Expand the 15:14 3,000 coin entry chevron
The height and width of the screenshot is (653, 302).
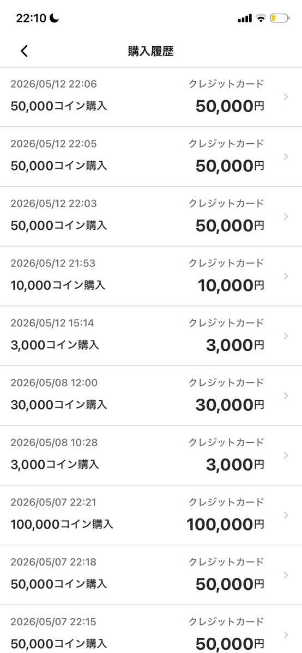(286, 335)
